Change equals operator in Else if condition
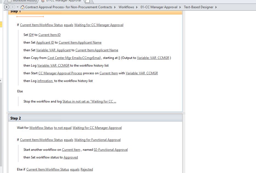The width and height of the screenshot is (256, 173). (75, 169)
